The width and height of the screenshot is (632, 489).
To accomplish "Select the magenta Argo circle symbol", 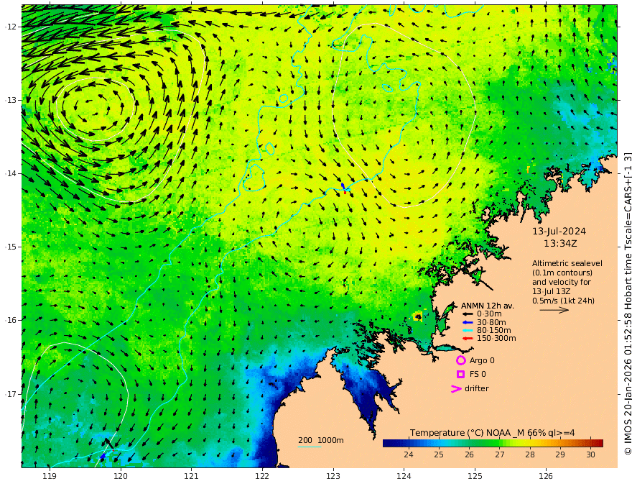I will (460, 360).
